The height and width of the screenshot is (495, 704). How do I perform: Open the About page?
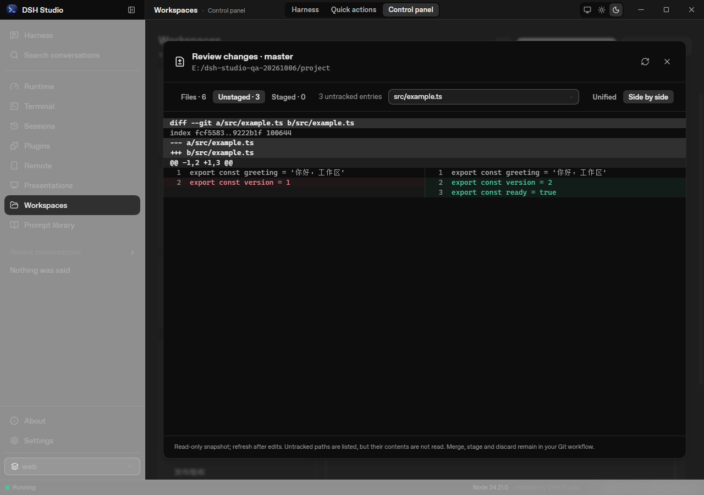(x=72, y=421)
